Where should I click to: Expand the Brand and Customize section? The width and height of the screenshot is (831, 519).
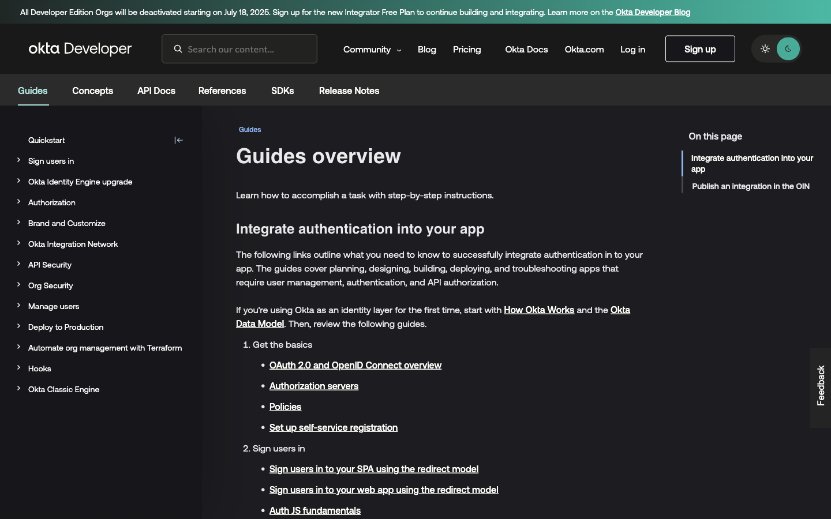[18, 223]
